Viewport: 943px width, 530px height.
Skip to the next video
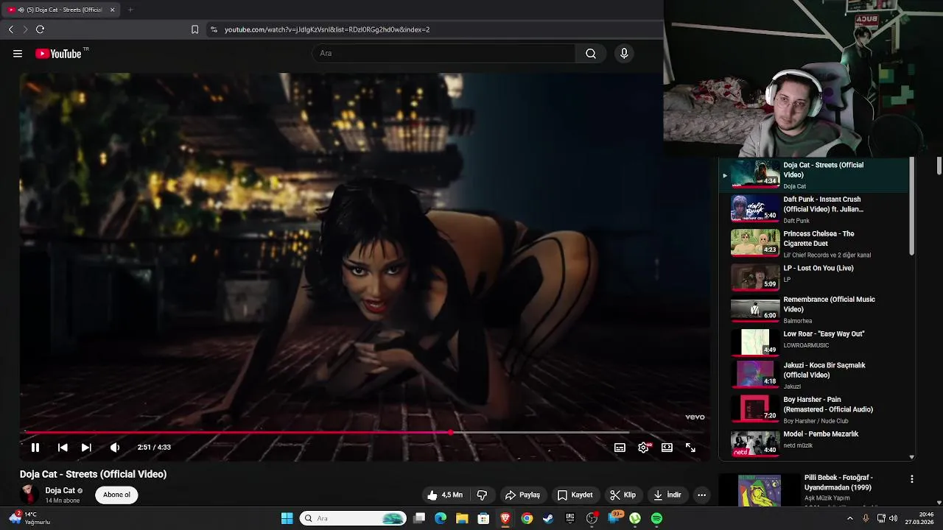(86, 448)
